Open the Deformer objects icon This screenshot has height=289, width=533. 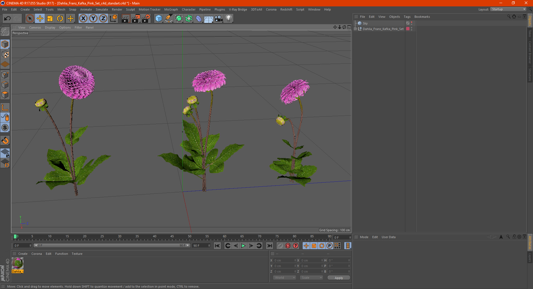(199, 19)
